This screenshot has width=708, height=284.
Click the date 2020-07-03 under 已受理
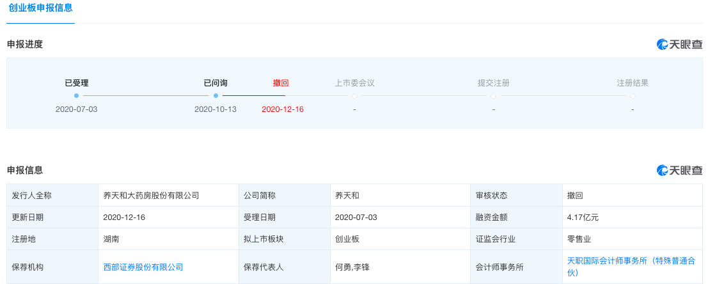(x=76, y=109)
